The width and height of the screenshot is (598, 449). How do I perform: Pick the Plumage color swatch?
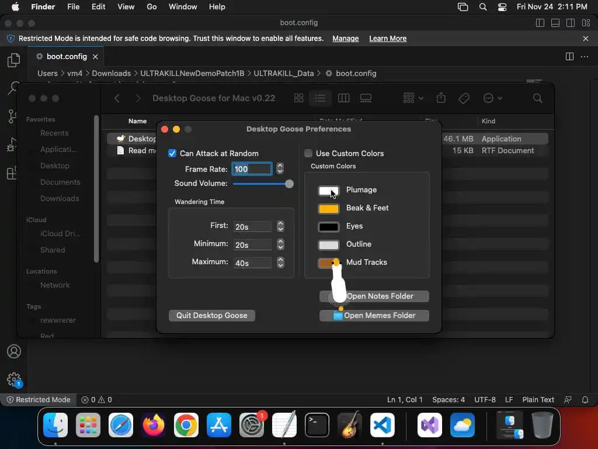pos(328,191)
